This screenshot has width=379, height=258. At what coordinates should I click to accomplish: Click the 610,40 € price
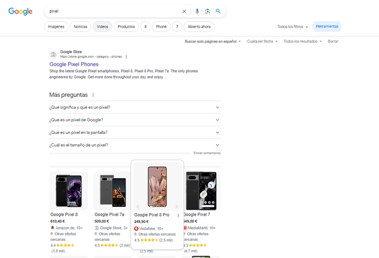tap(58, 221)
